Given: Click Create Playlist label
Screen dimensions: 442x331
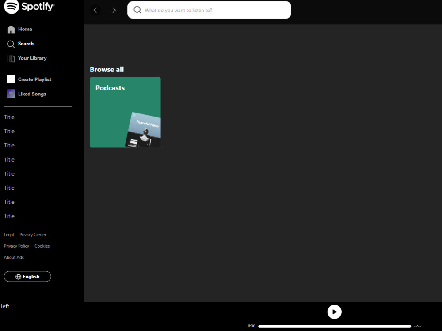Looking at the screenshot, I should click(x=34, y=79).
